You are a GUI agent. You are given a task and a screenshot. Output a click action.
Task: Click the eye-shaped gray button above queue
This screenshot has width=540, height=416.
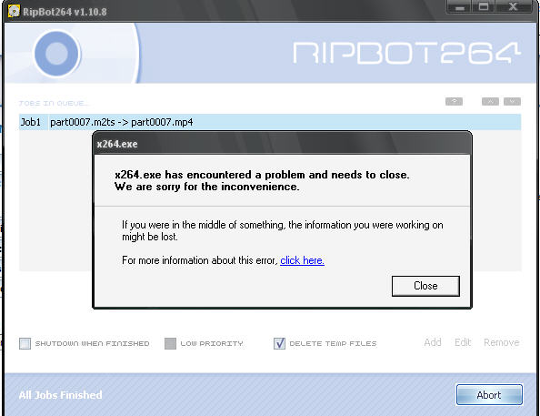click(x=454, y=101)
